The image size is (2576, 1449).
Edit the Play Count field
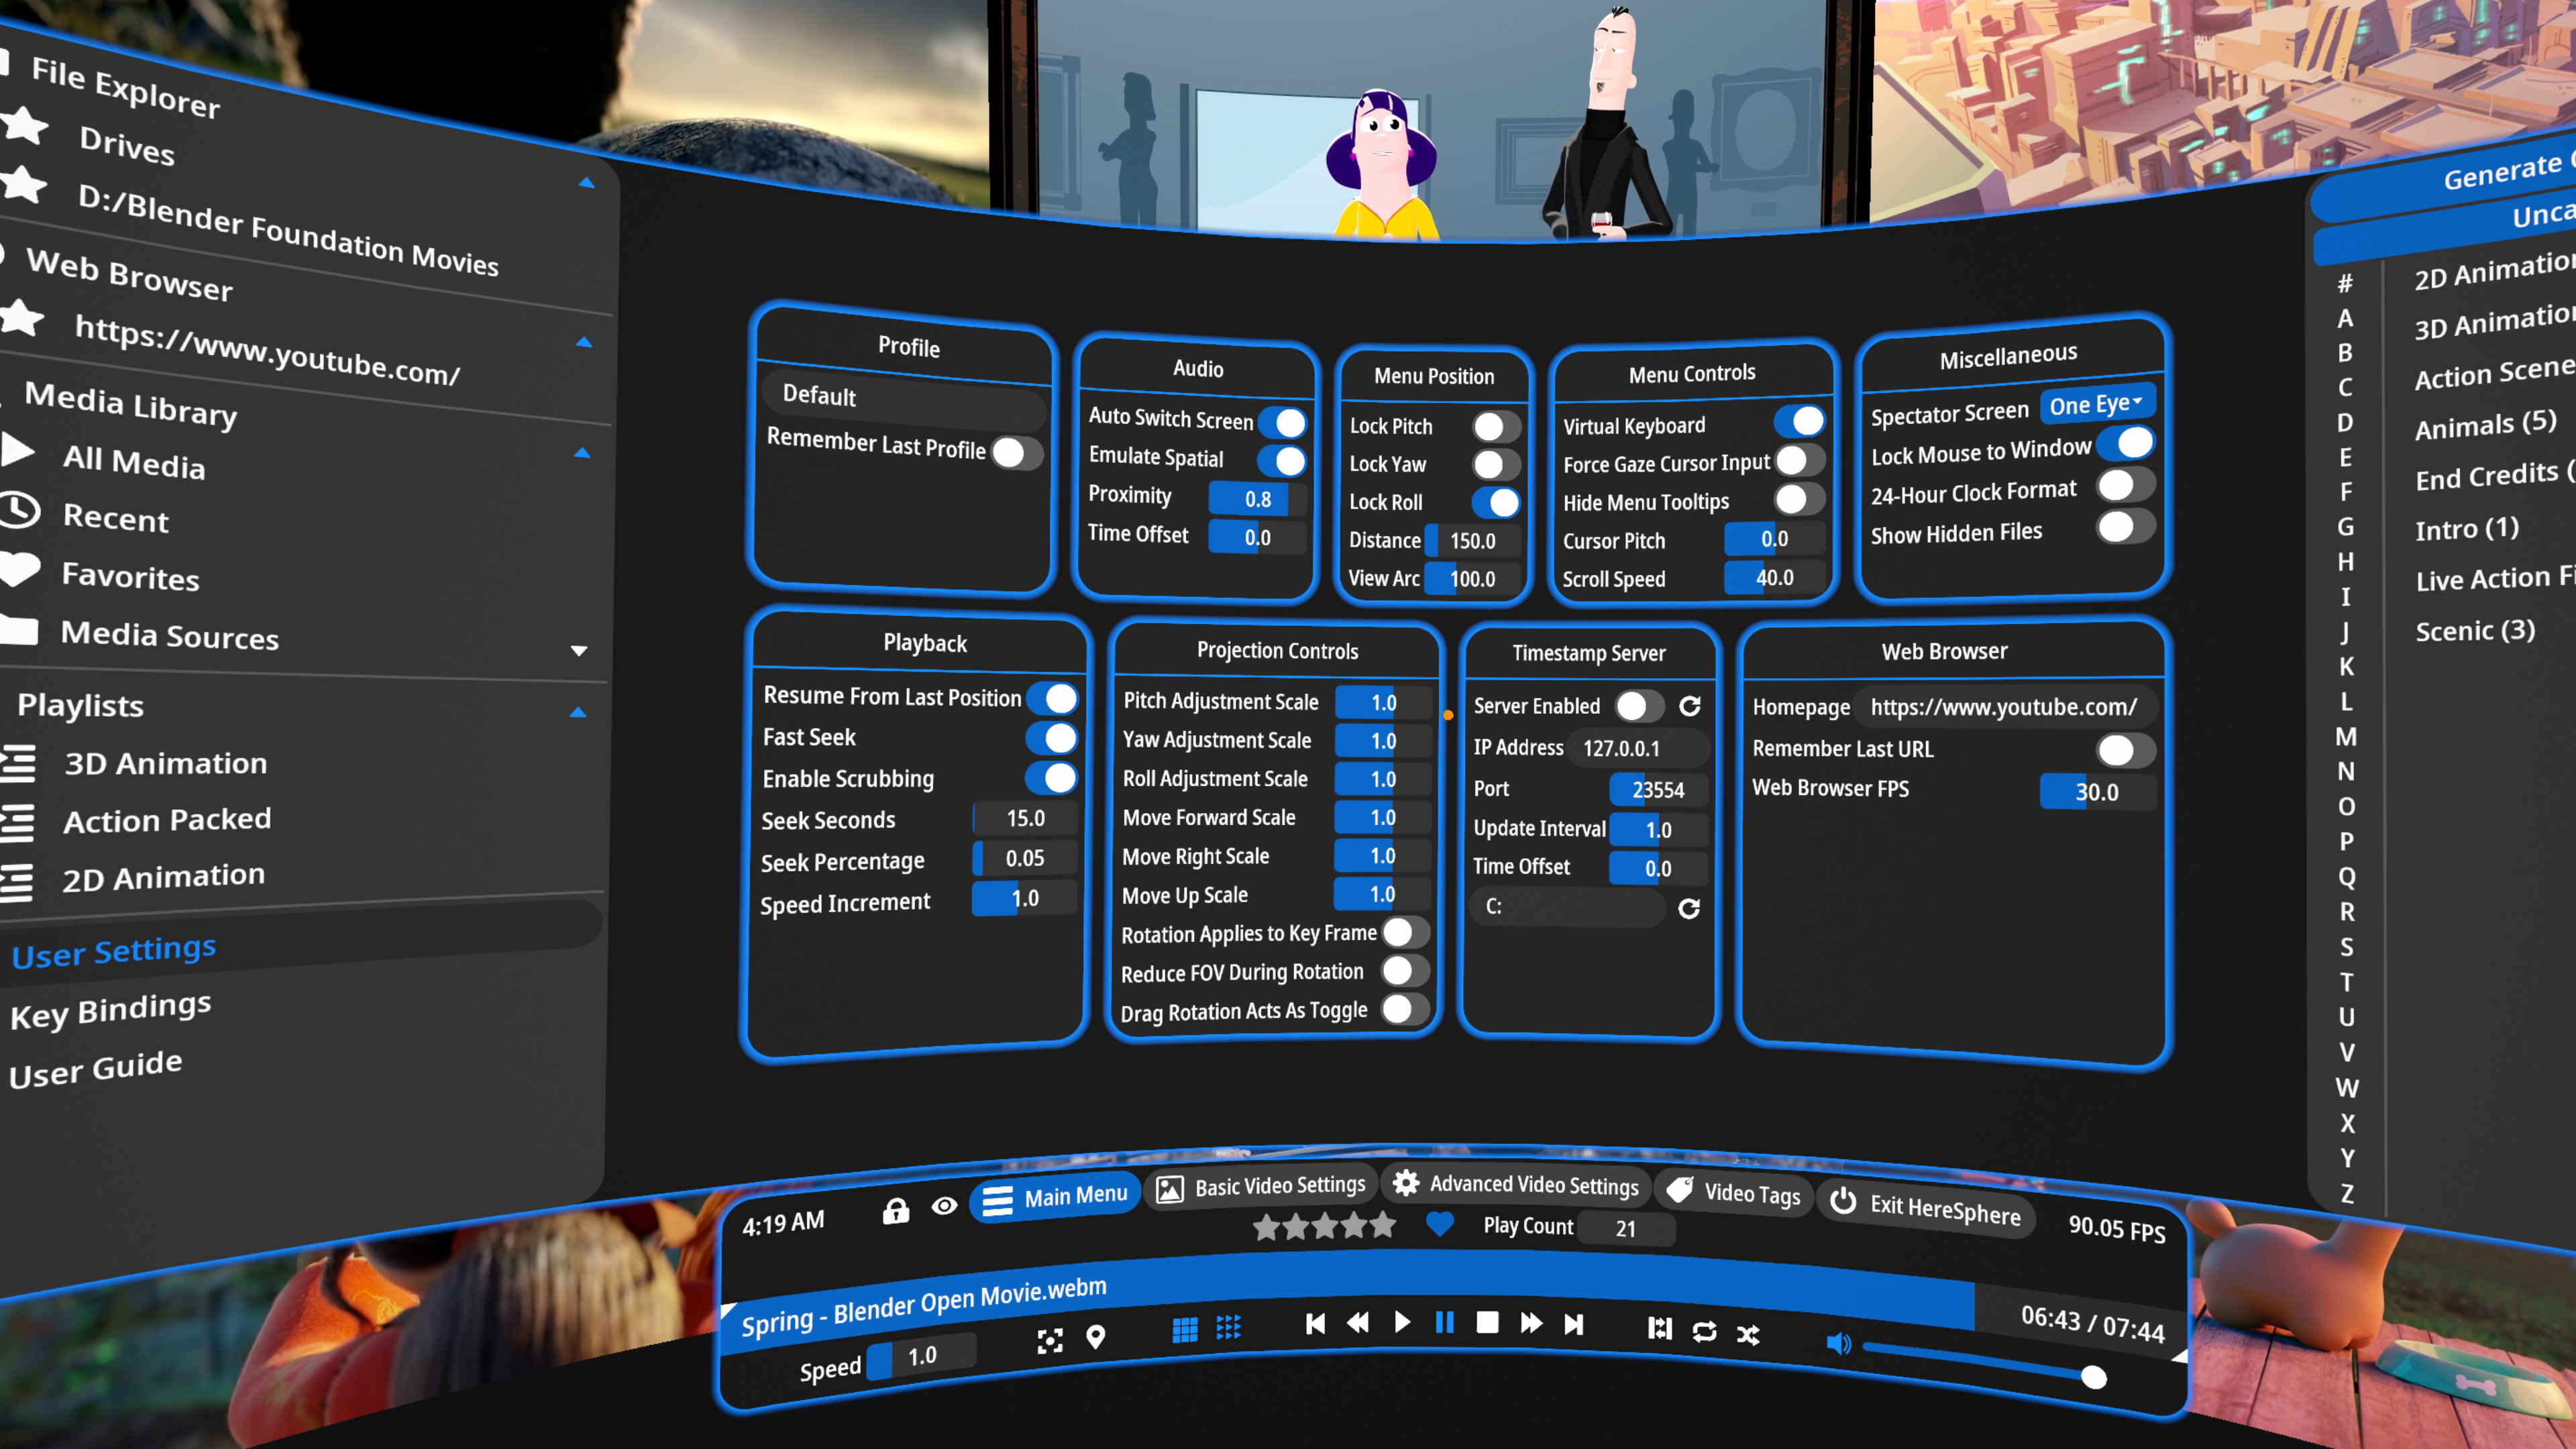(x=1626, y=1228)
